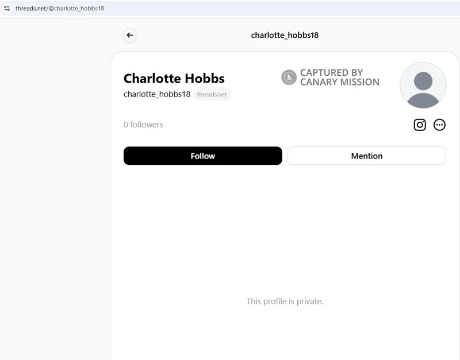Open profile options menu via the ellipsis
460x360 pixels.
[x=439, y=125]
